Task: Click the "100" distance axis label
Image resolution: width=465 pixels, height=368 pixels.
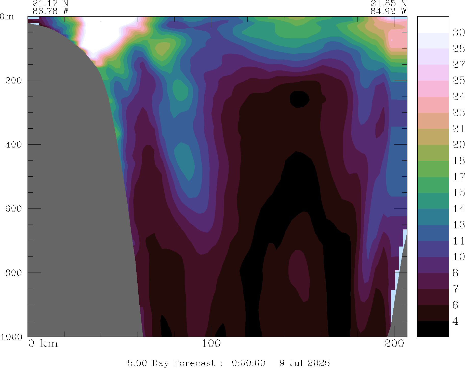Action: pos(211,344)
